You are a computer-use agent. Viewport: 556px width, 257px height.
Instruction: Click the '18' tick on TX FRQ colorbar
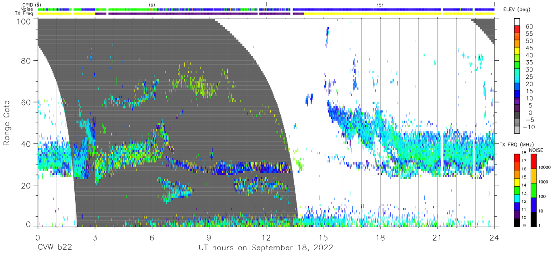coord(524,154)
